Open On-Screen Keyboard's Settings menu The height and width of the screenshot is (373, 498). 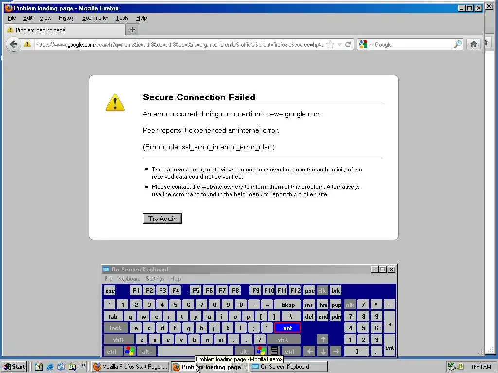(x=155, y=278)
